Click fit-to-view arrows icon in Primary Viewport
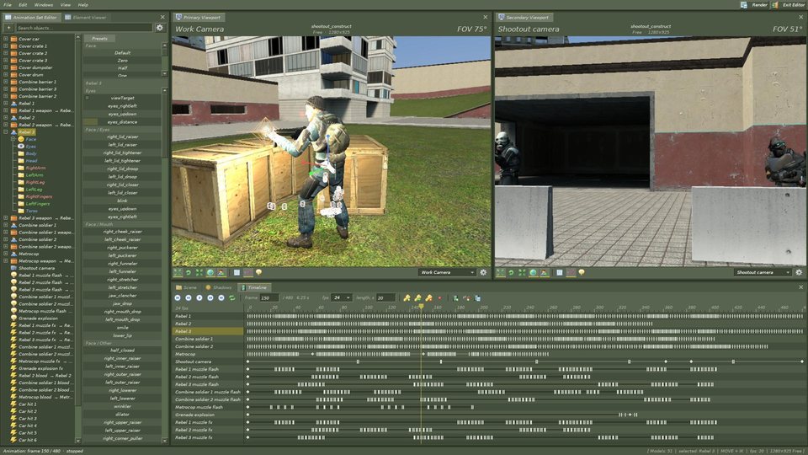 pyautogui.click(x=199, y=272)
